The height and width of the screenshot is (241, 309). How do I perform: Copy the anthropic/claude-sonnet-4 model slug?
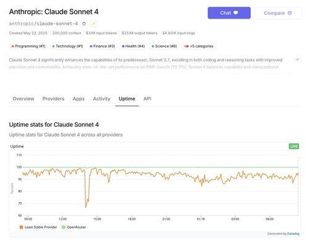tap(84, 23)
